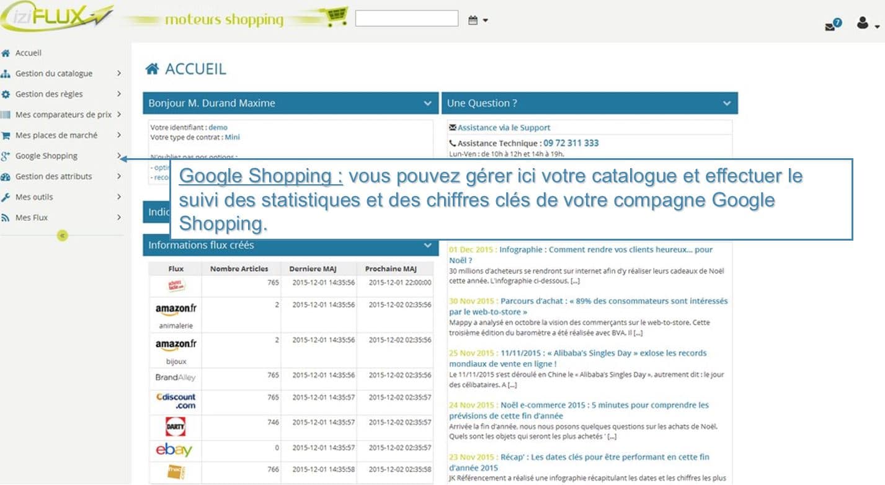Click the home icon beside Accueil in sidebar
Viewport: 885px width, 485px height.
6,53
